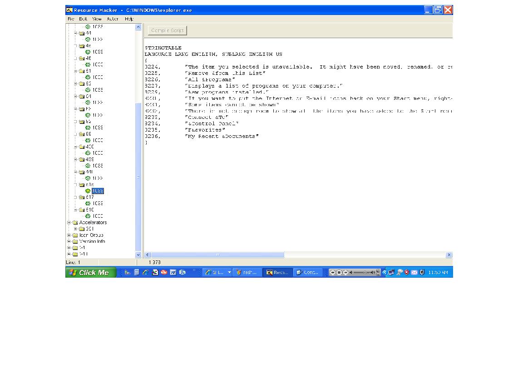Collapse the Accelerators tree node
This screenshot has width=523, height=392.
(x=69, y=223)
